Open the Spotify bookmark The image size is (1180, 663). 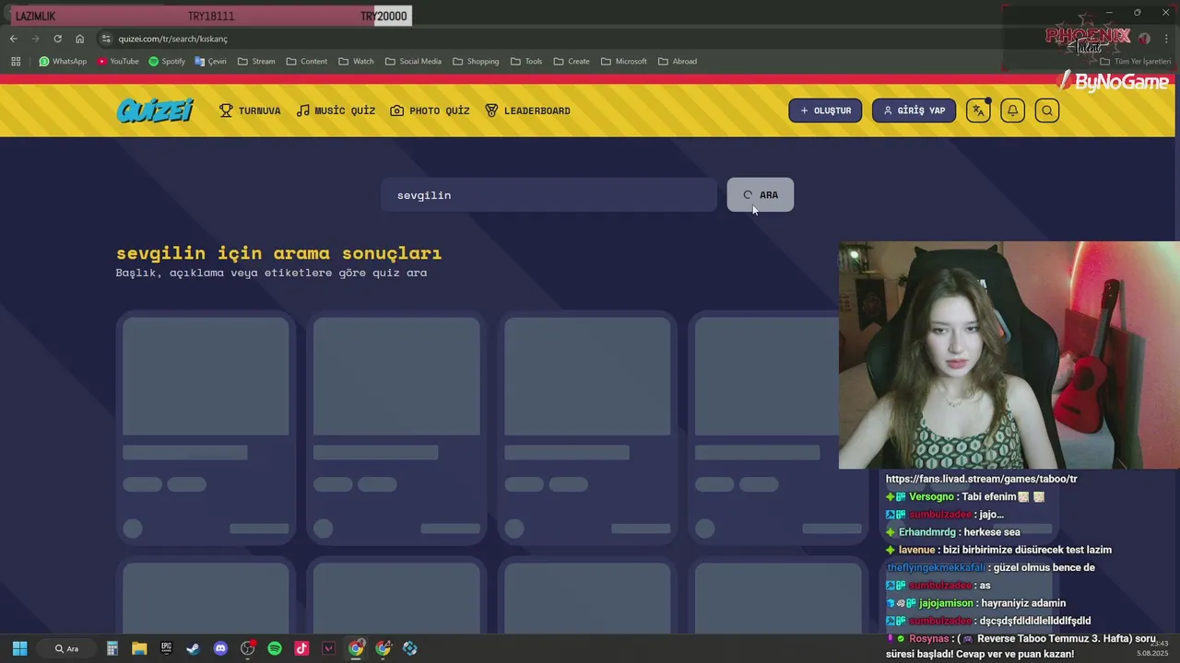tap(167, 62)
